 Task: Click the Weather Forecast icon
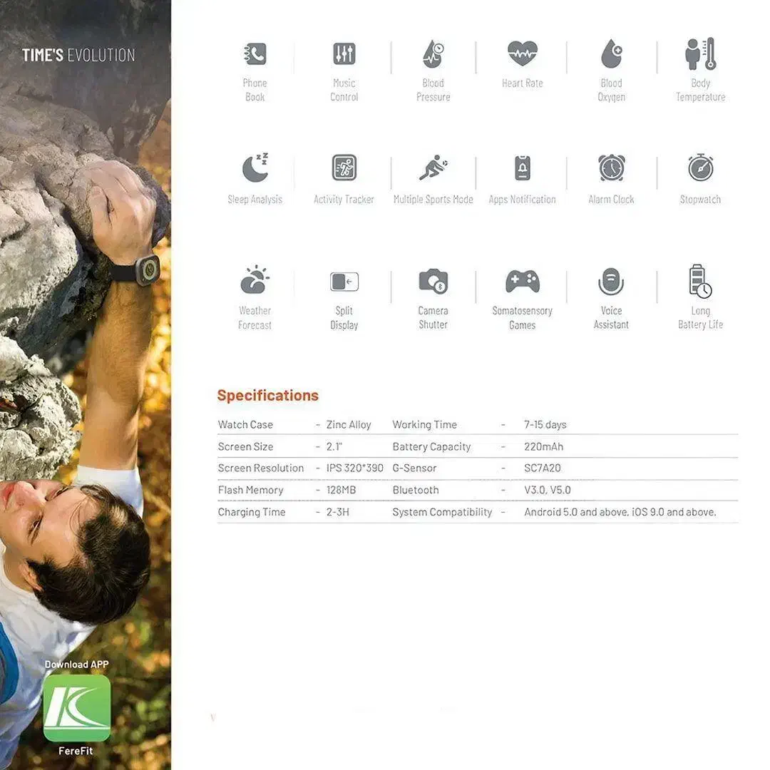click(255, 280)
